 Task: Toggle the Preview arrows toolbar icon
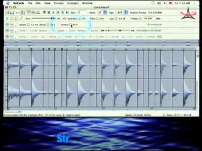(x=18, y=13)
